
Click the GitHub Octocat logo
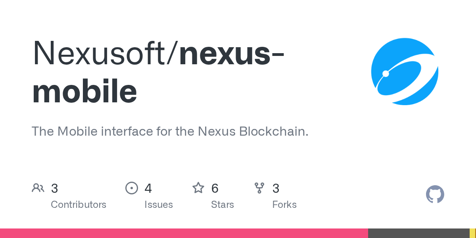click(x=435, y=194)
